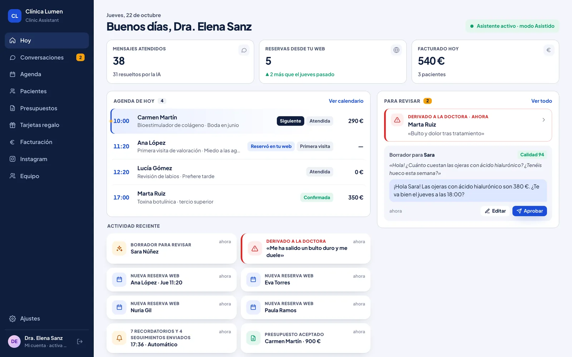Go to Conversaciones in the sidebar
This screenshot has height=357, width=572.
click(47, 57)
